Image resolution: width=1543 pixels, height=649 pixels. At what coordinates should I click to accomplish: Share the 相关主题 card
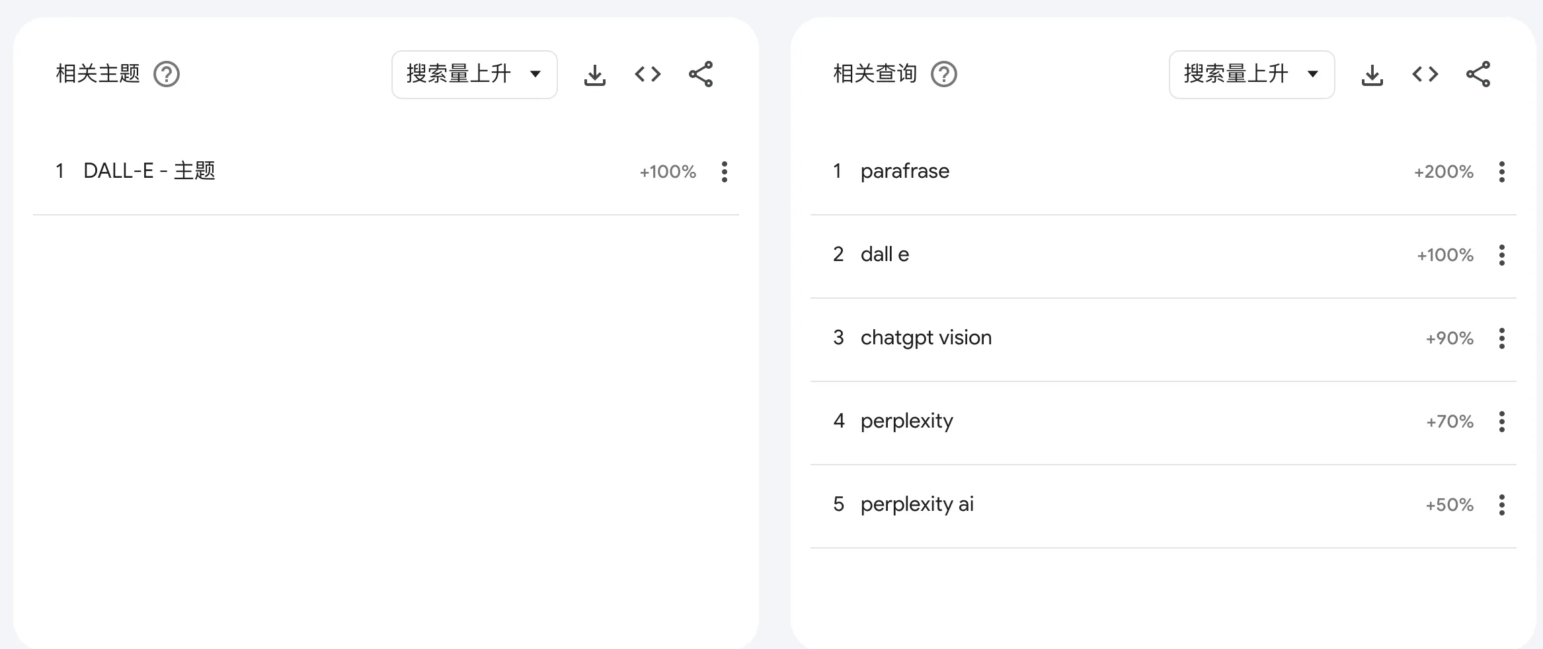pyautogui.click(x=701, y=74)
